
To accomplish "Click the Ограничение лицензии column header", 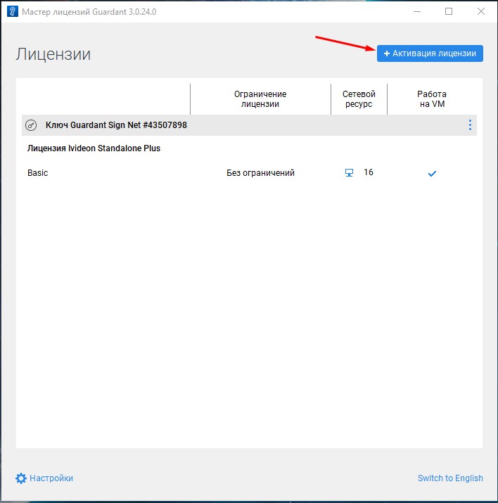I will 260,98.
